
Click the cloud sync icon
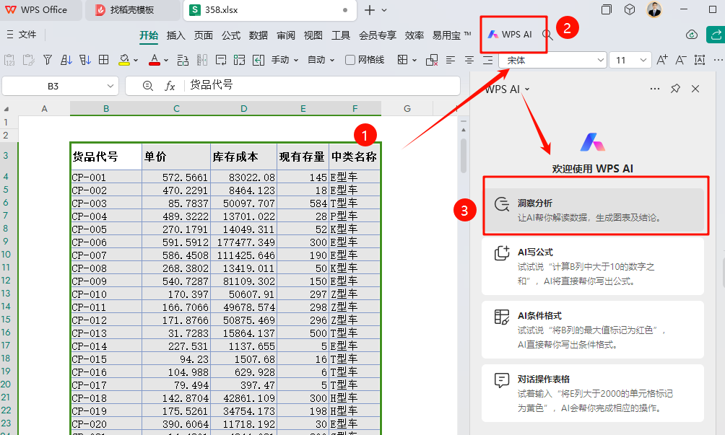pyautogui.click(x=692, y=35)
